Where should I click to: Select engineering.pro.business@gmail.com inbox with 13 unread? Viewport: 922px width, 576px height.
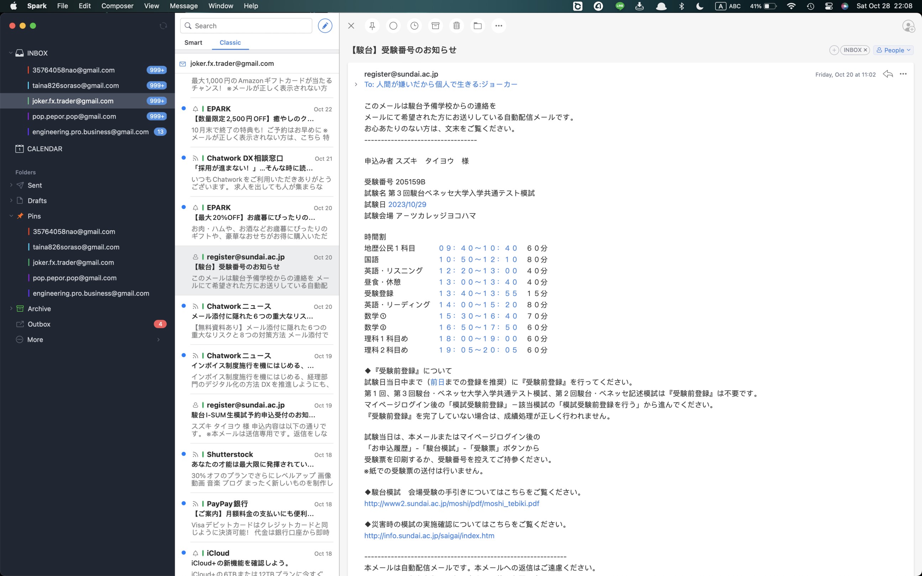[87, 132]
